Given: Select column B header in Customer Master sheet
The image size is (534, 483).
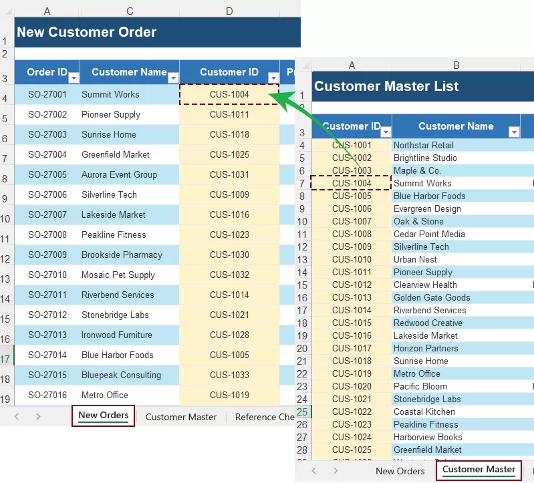Looking at the screenshot, I should [456, 65].
